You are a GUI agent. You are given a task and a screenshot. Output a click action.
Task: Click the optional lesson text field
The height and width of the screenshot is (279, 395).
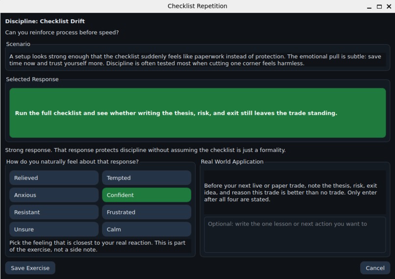295,235
